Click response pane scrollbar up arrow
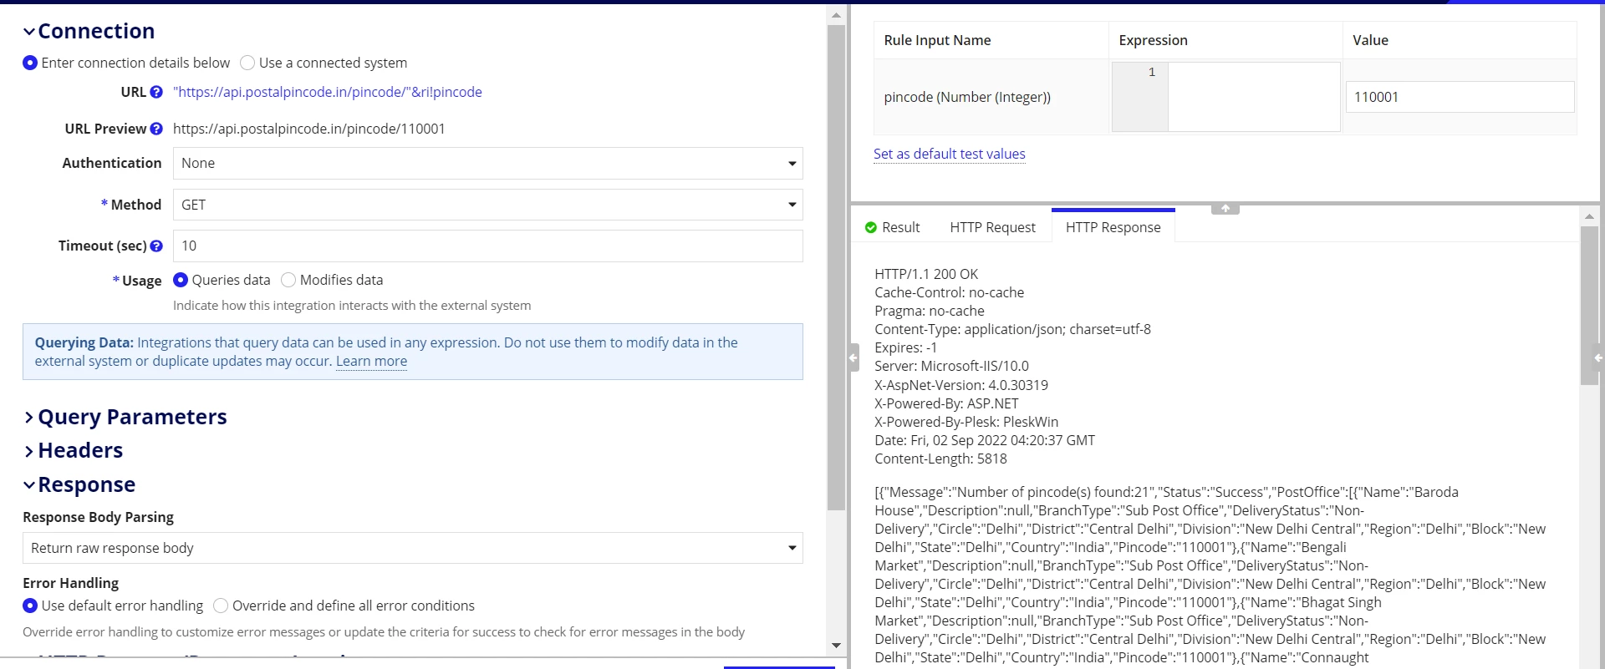Image resolution: width=1605 pixels, height=669 pixels. 1589,216
